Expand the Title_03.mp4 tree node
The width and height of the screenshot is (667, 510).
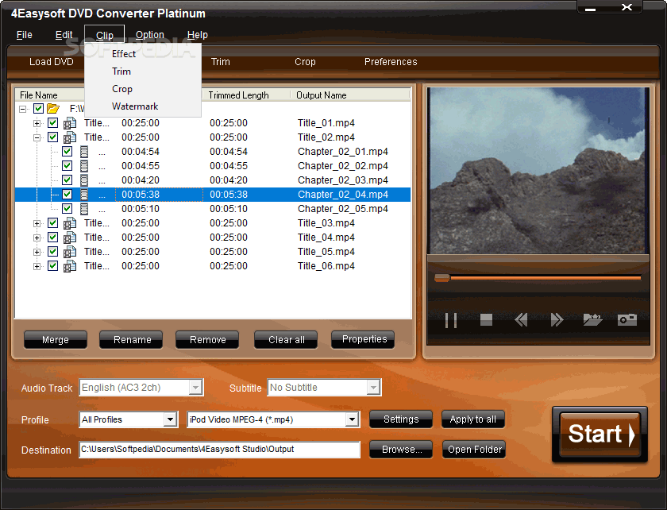(x=37, y=223)
